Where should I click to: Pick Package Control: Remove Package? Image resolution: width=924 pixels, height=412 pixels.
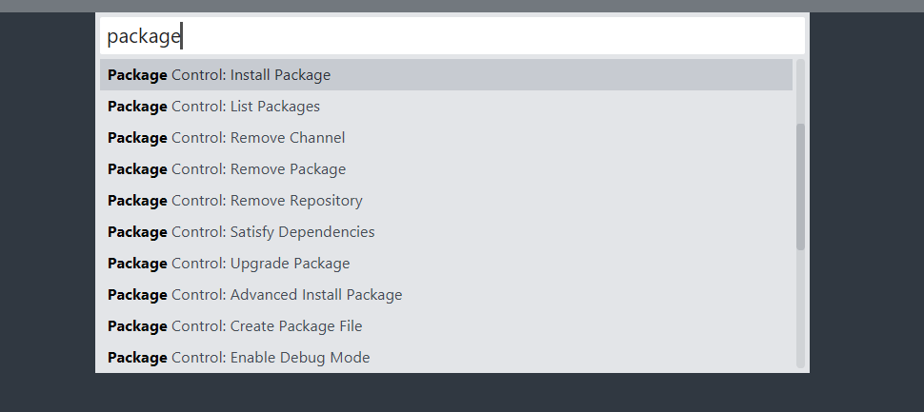227,169
